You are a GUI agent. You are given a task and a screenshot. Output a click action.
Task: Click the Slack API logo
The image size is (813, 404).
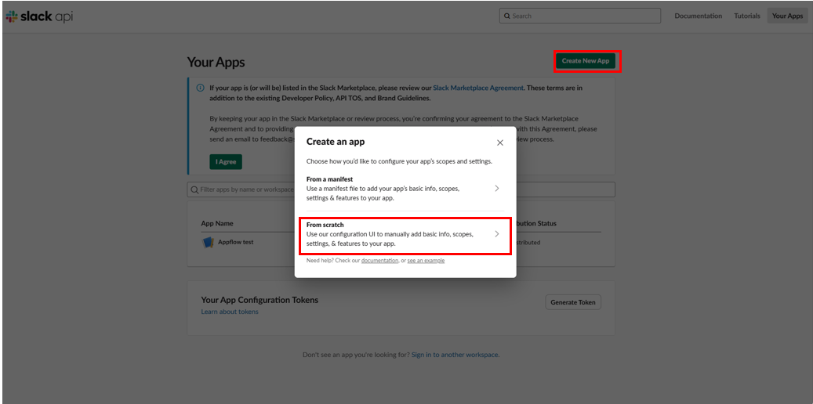coord(39,16)
